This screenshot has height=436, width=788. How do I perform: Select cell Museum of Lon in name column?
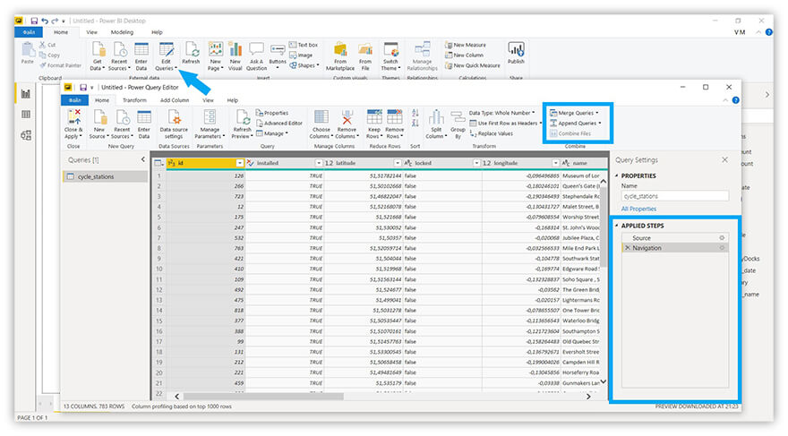[x=580, y=175]
